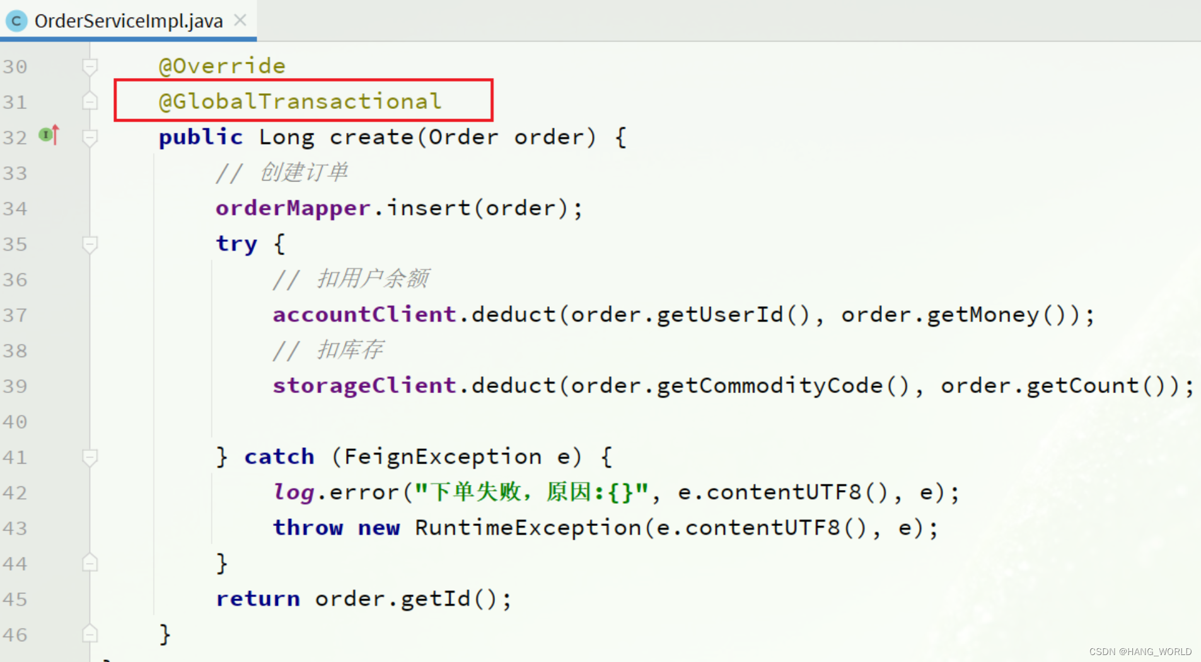1201x662 pixels.
Task: Click the 'try' keyword
Action: click(x=236, y=244)
